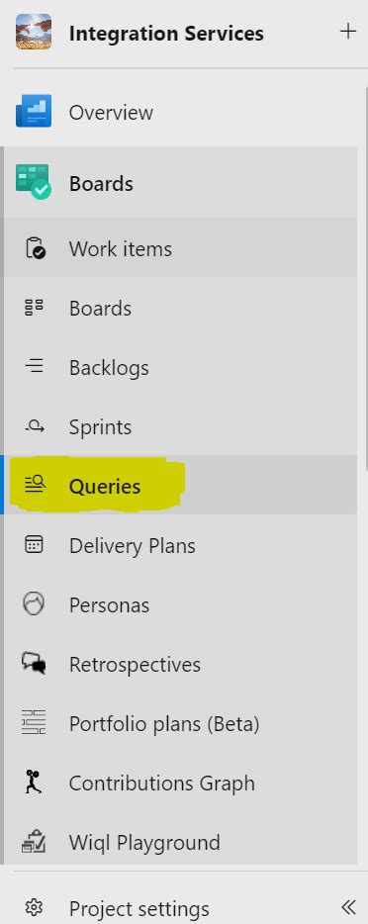Open the Contributions Graph entry
The height and width of the screenshot is (924, 368).
[181, 783]
